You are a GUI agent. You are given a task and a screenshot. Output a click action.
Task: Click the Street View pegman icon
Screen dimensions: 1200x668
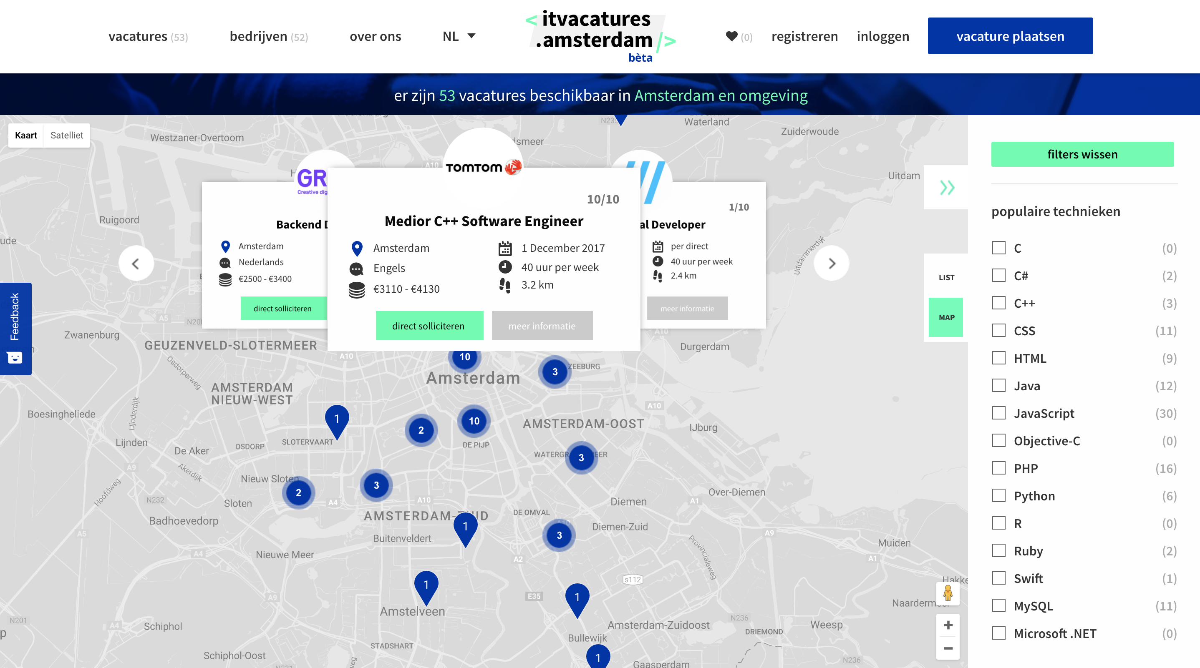click(x=948, y=593)
